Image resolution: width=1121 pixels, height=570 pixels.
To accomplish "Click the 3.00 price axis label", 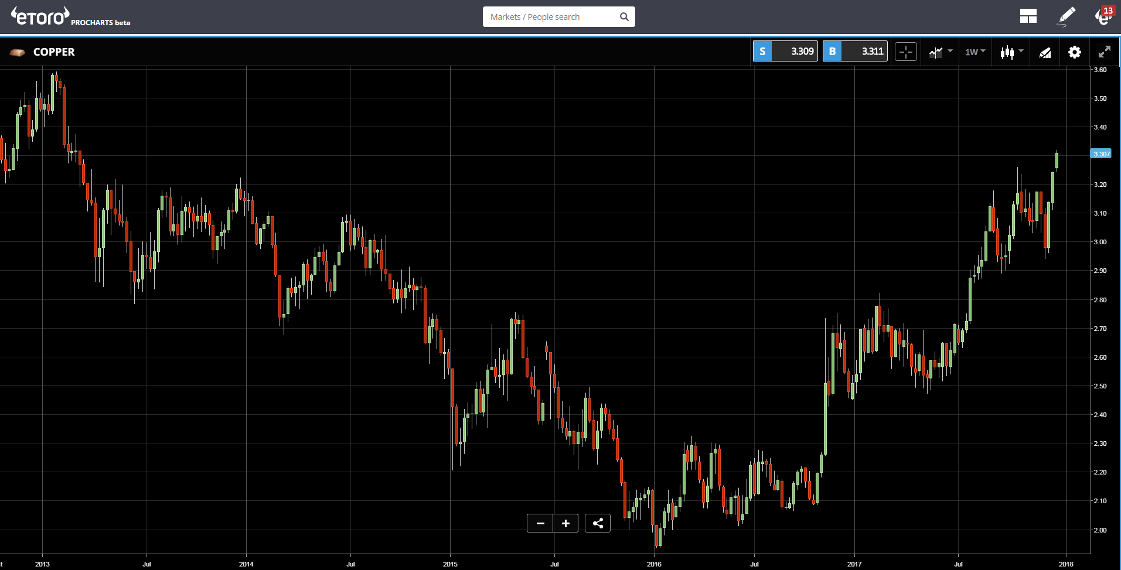I will [x=1100, y=242].
